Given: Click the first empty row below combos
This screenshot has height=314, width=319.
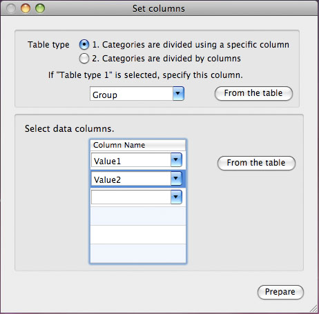Looking at the screenshot, I should pos(138,216).
